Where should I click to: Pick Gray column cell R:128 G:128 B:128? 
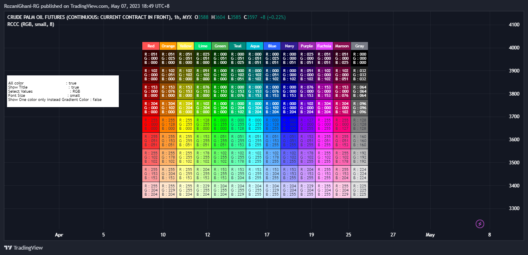click(x=359, y=124)
